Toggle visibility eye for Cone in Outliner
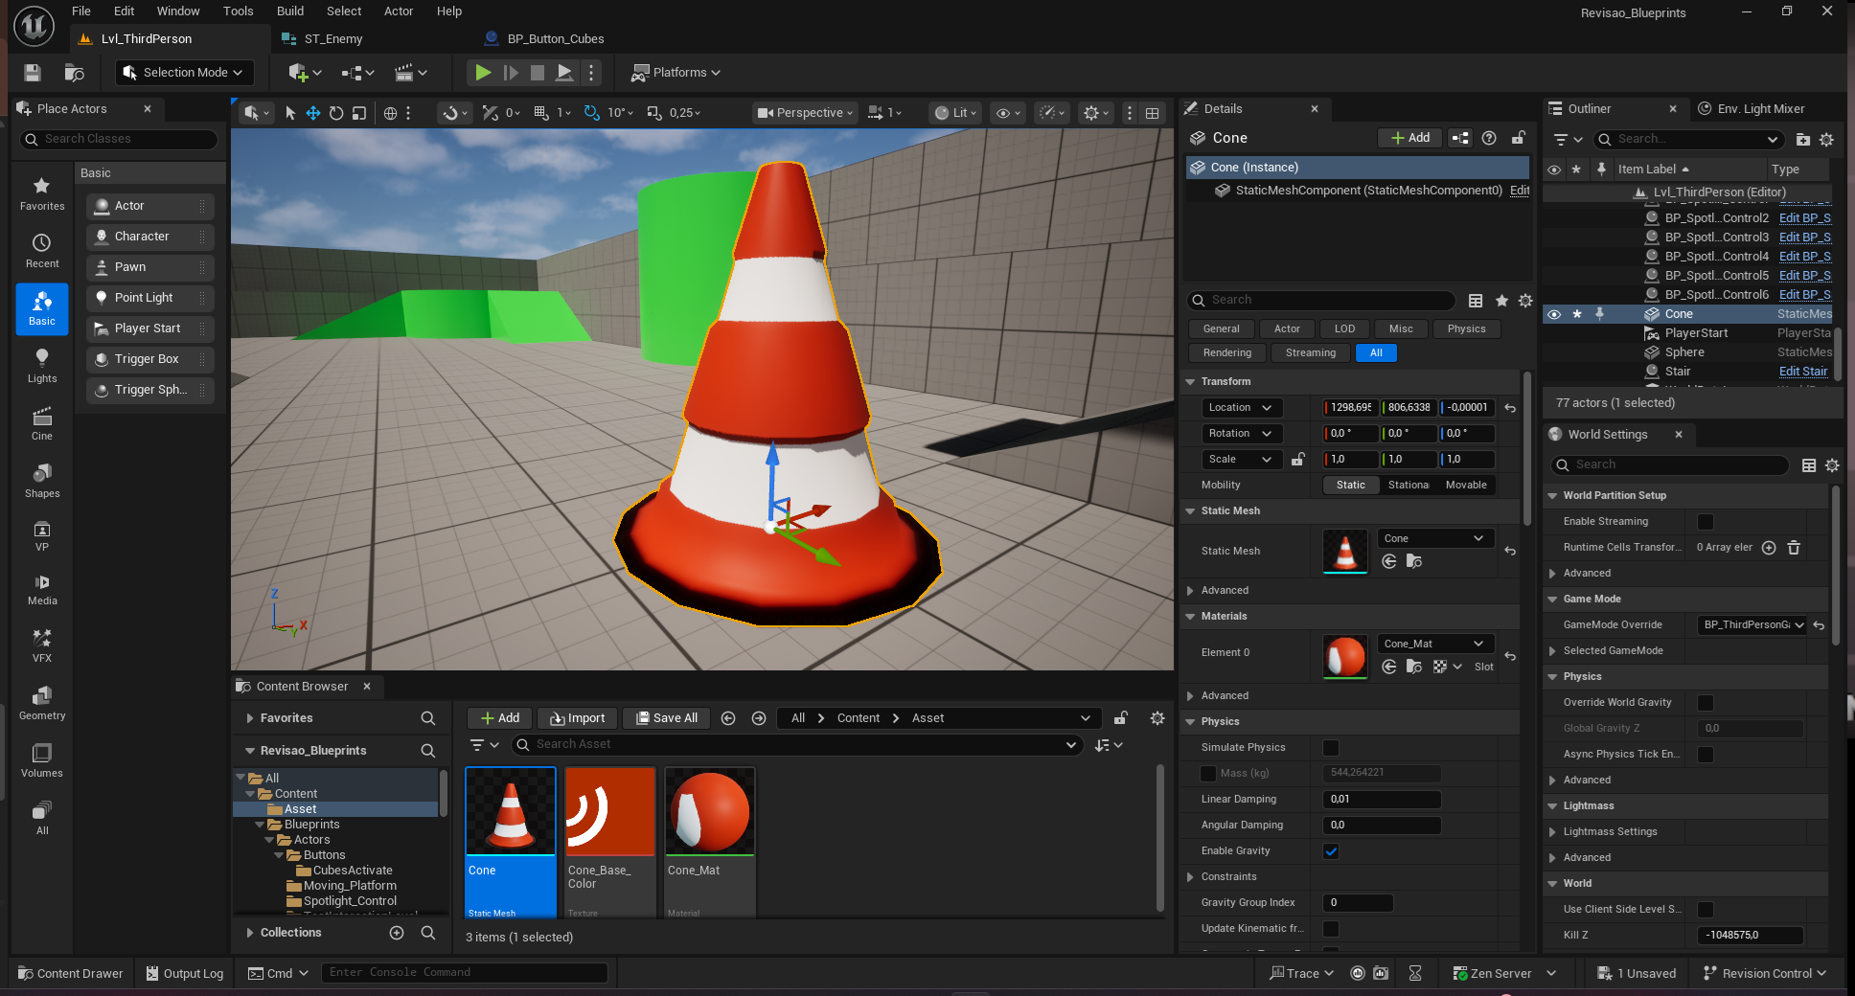 click(x=1554, y=314)
